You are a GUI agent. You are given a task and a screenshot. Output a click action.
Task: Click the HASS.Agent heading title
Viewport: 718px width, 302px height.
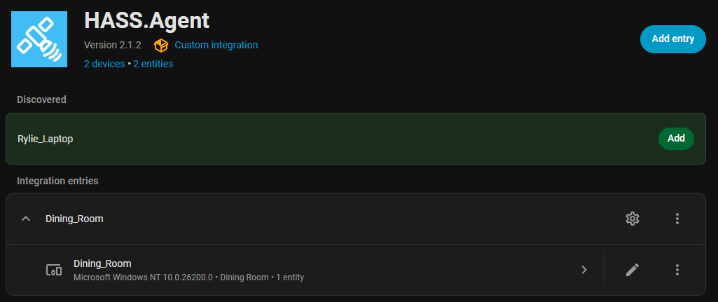click(x=146, y=20)
